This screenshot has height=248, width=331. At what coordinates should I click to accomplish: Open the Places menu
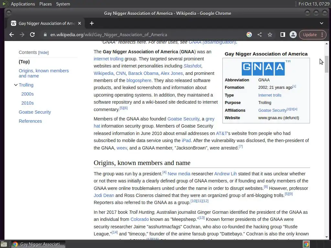[x=45, y=4]
